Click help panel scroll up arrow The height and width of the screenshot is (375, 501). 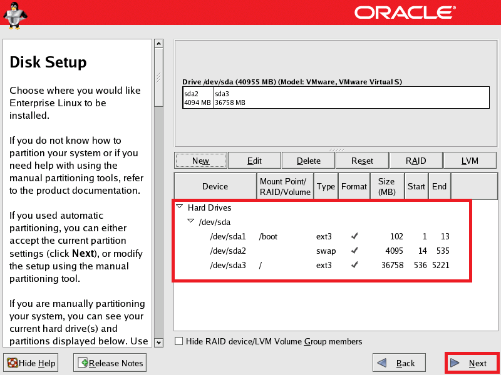click(158, 43)
